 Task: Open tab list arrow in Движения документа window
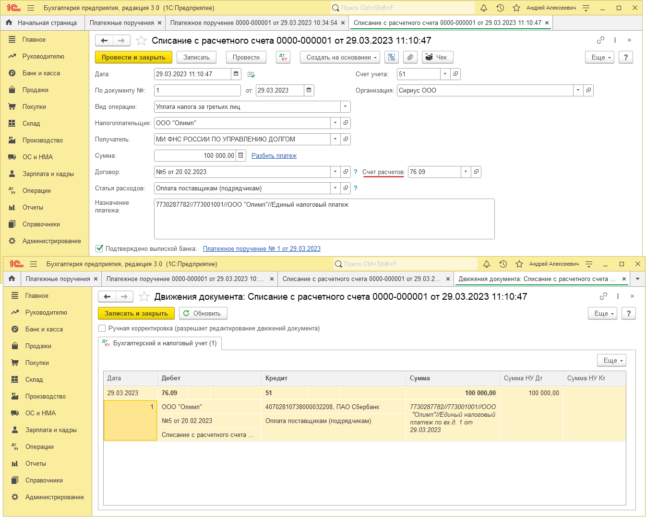pos(637,279)
